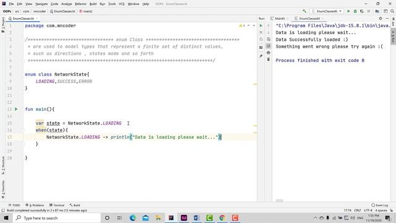Collapse the when block fold marker at line 16
The width and height of the screenshot is (396, 223).
tap(24, 130)
